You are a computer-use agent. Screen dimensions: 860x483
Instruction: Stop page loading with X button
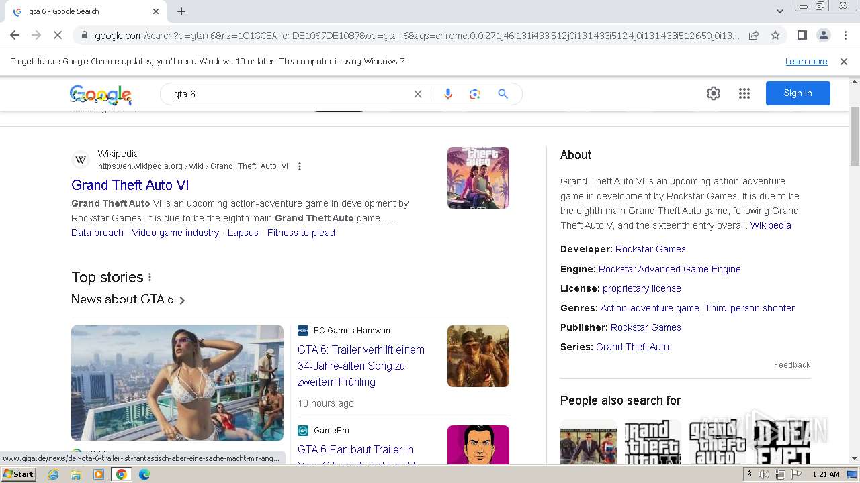(x=58, y=35)
